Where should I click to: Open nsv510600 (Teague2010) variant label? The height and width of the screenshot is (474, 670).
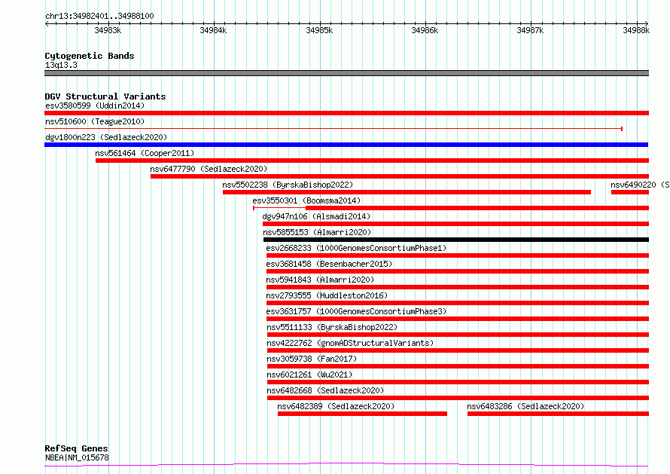[x=95, y=121]
